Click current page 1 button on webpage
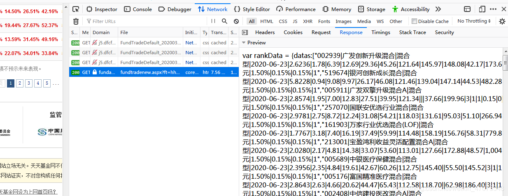Screen dimensions: 508x196 (x=11, y=83)
